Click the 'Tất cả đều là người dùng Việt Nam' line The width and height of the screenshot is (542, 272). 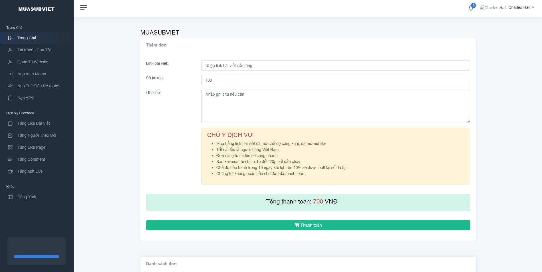click(x=248, y=150)
